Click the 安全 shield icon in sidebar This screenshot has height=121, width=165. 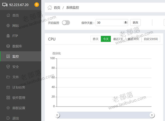pos(8,67)
